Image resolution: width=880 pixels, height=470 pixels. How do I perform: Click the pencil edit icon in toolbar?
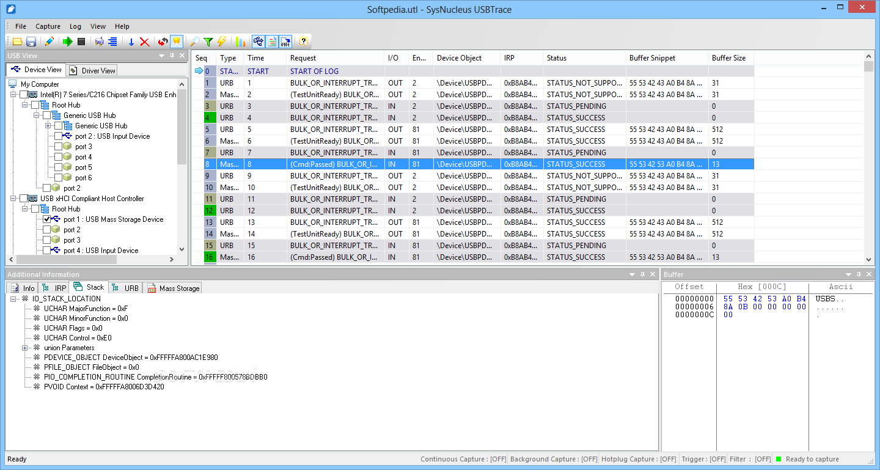[x=50, y=42]
